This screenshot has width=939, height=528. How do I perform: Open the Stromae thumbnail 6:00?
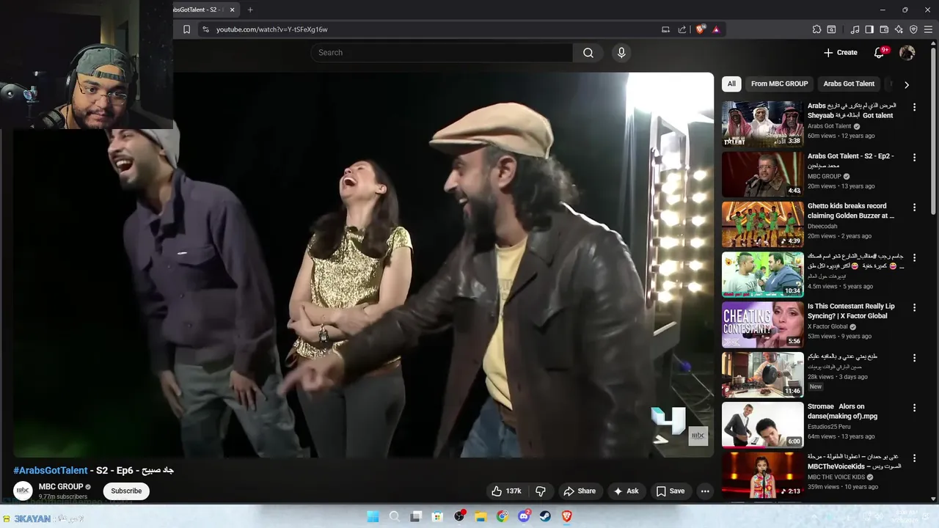pos(763,425)
